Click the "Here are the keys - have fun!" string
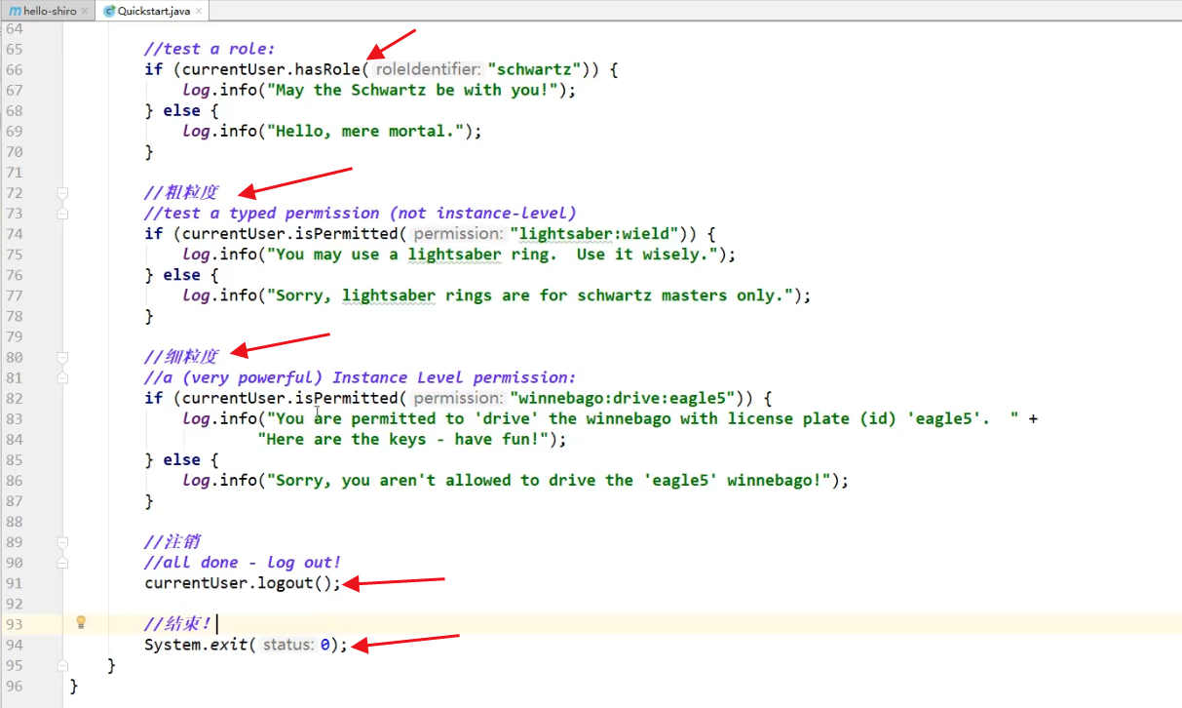The height and width of the screenshot is (708, 1182). [403, 440]
